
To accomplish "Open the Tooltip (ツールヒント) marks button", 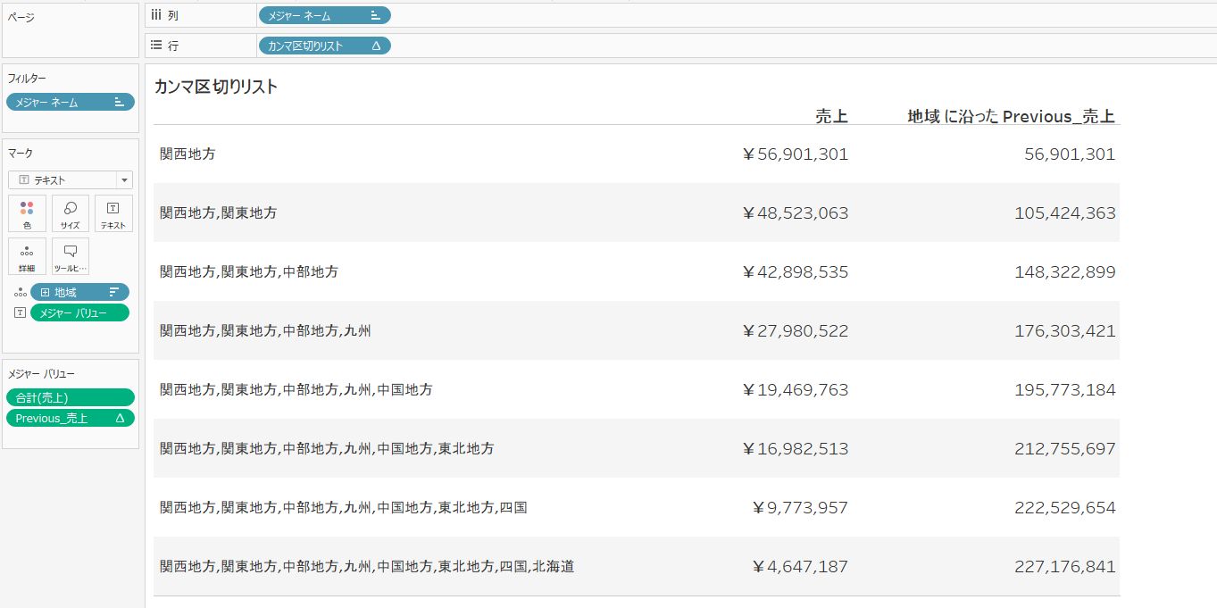I will tap(71, 256).
